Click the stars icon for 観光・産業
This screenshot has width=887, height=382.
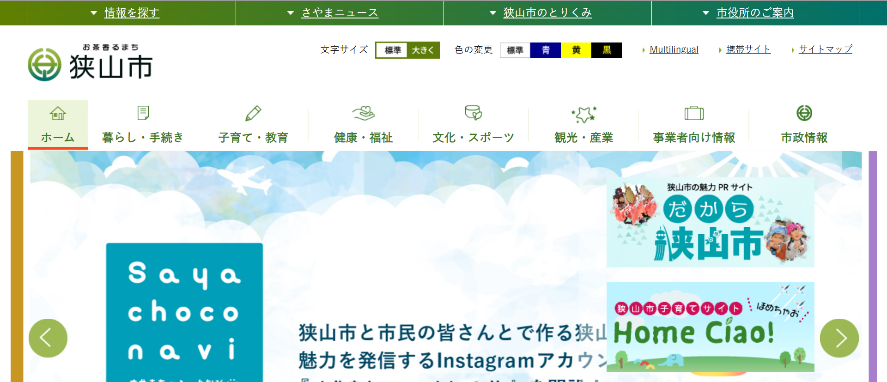tap(584, 114)
